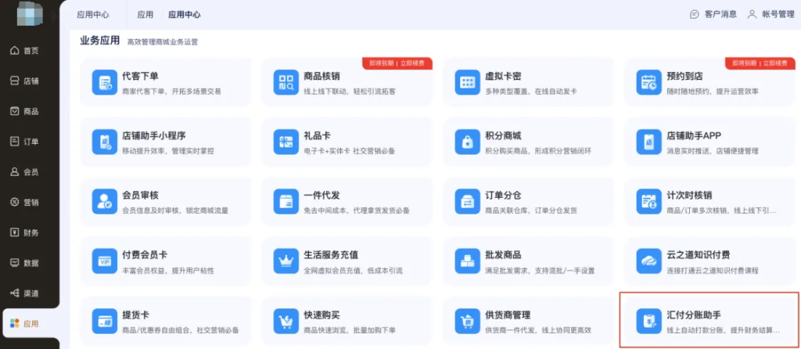Click the 汇付分账助手 icon
This screenshot has width=801, height=349.
(648, 321)
